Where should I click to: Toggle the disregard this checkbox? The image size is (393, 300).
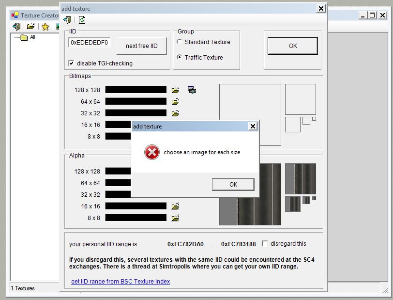click(265, 243)
